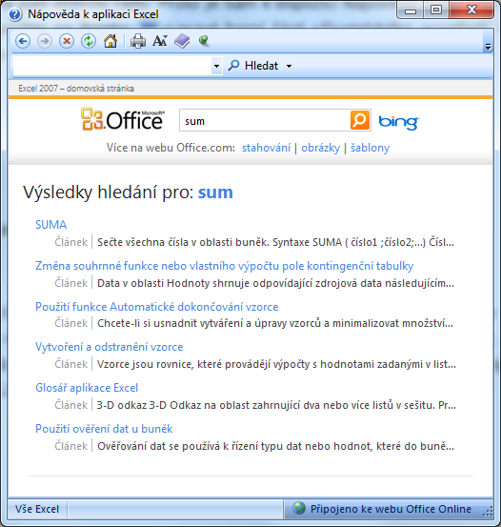This screenshot has width=501, height=527.
Task: Click text 'Chcete-li si usnadnit vytváření'
Action: coord(171,323)
